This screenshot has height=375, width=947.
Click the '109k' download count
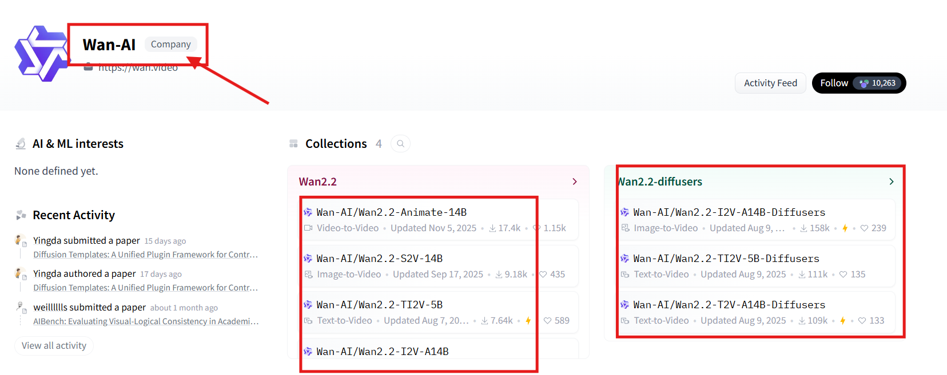(x=818, y=321)
